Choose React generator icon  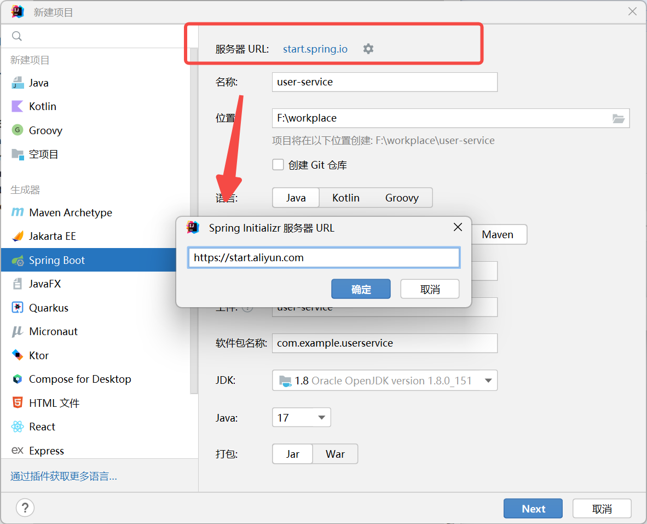(x=18, y=427)
